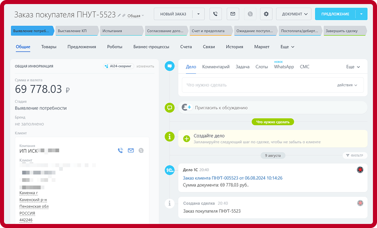Screen dimensions: 377x228
Task: Select the Комментарий activity tab
Action: click(x=216, y=67)
